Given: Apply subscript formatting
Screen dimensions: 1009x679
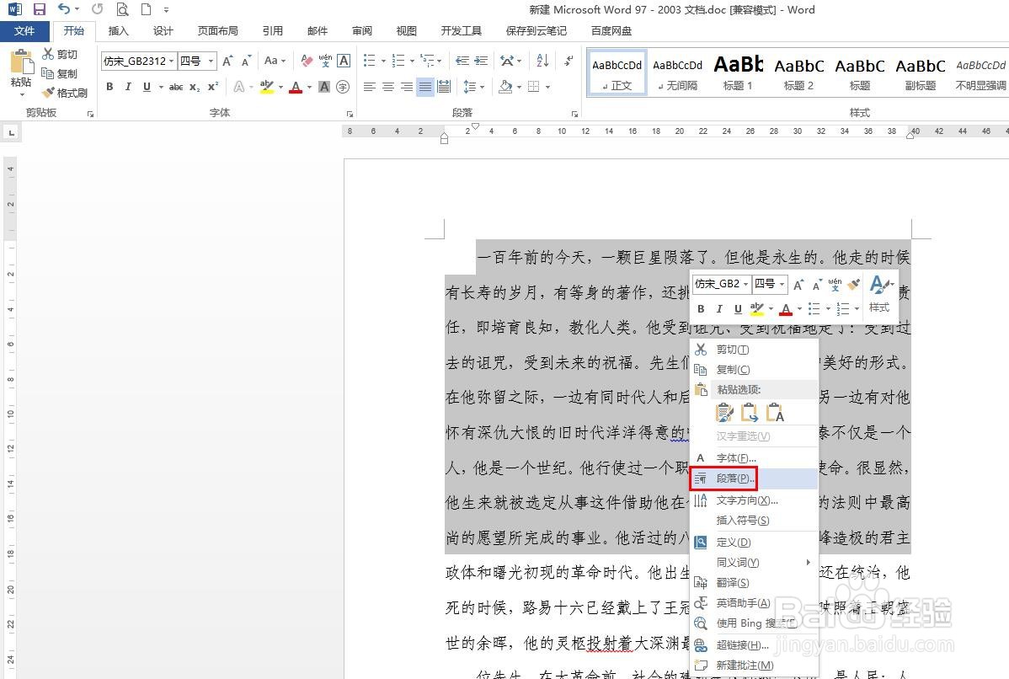Looking at the screenshot, I should (x=195, y=87).
